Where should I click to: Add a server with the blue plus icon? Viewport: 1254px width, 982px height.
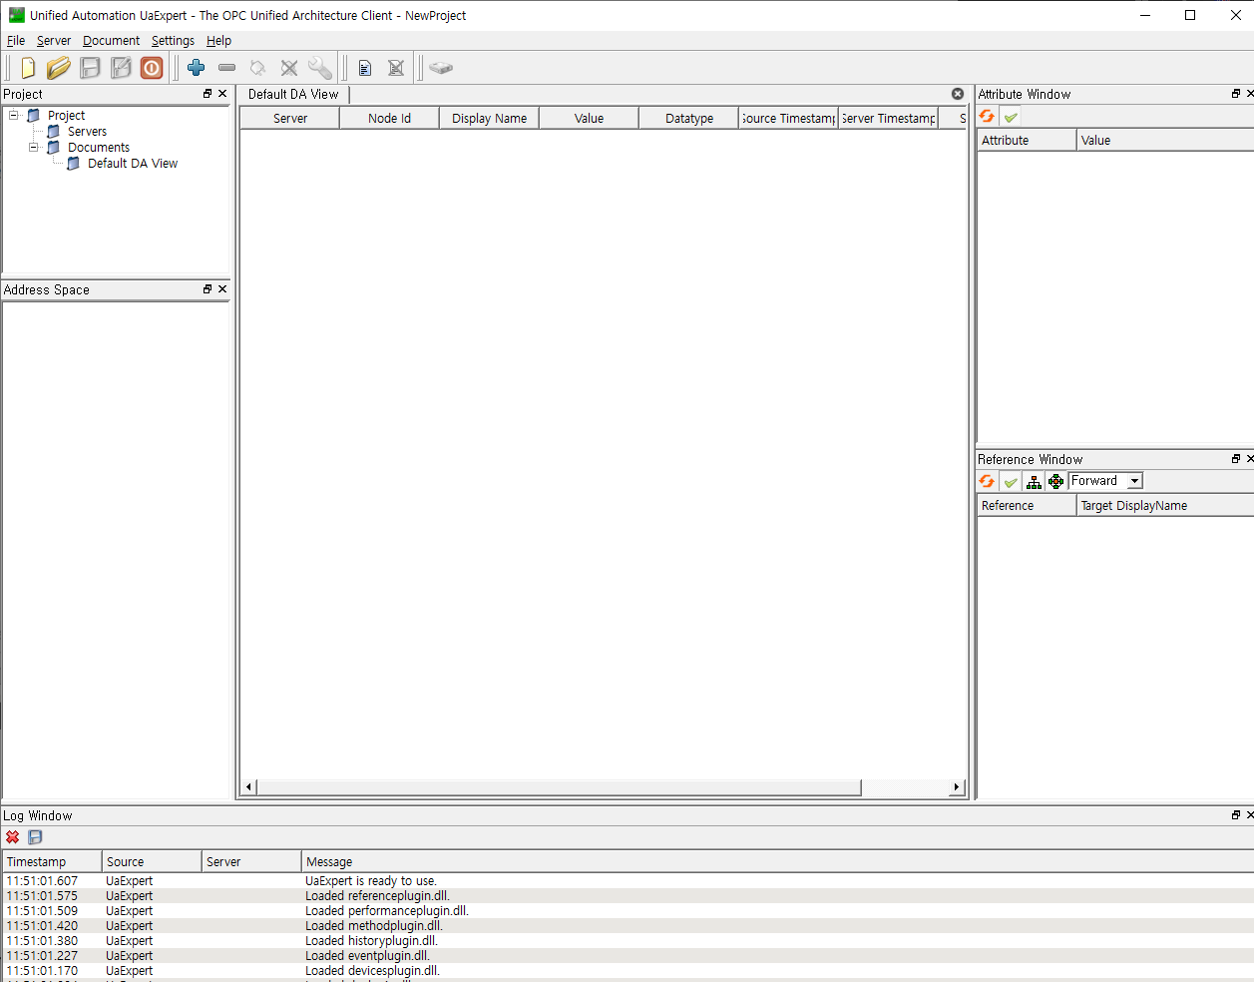point(197,68)
